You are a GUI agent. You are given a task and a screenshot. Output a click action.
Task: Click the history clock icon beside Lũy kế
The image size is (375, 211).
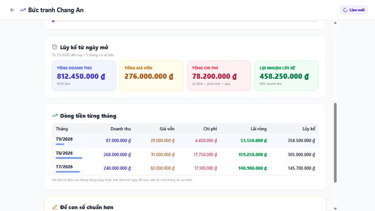(x=55, y=47)
